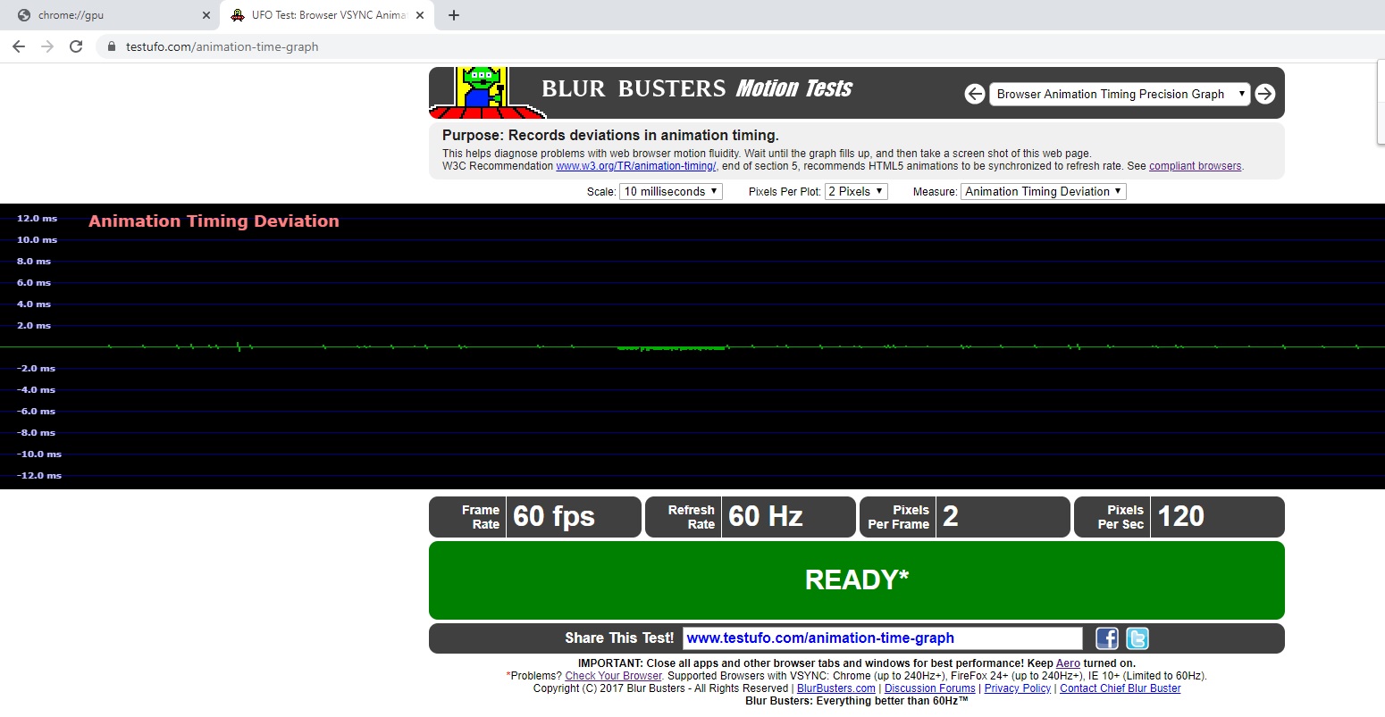Go to next test with right arrow
1385x717 pixels.
pos(1265,94)
